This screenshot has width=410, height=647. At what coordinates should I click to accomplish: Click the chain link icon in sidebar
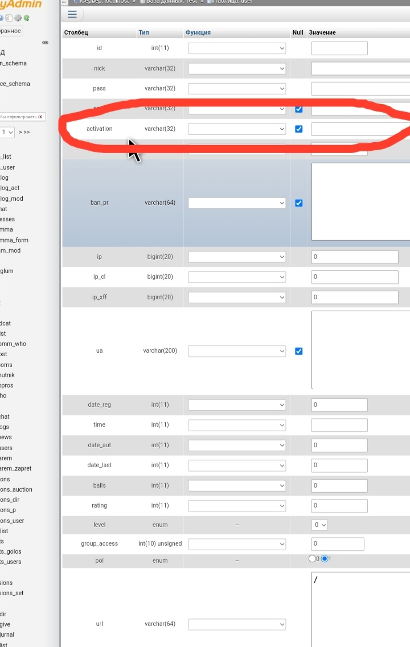coord(46,43)
